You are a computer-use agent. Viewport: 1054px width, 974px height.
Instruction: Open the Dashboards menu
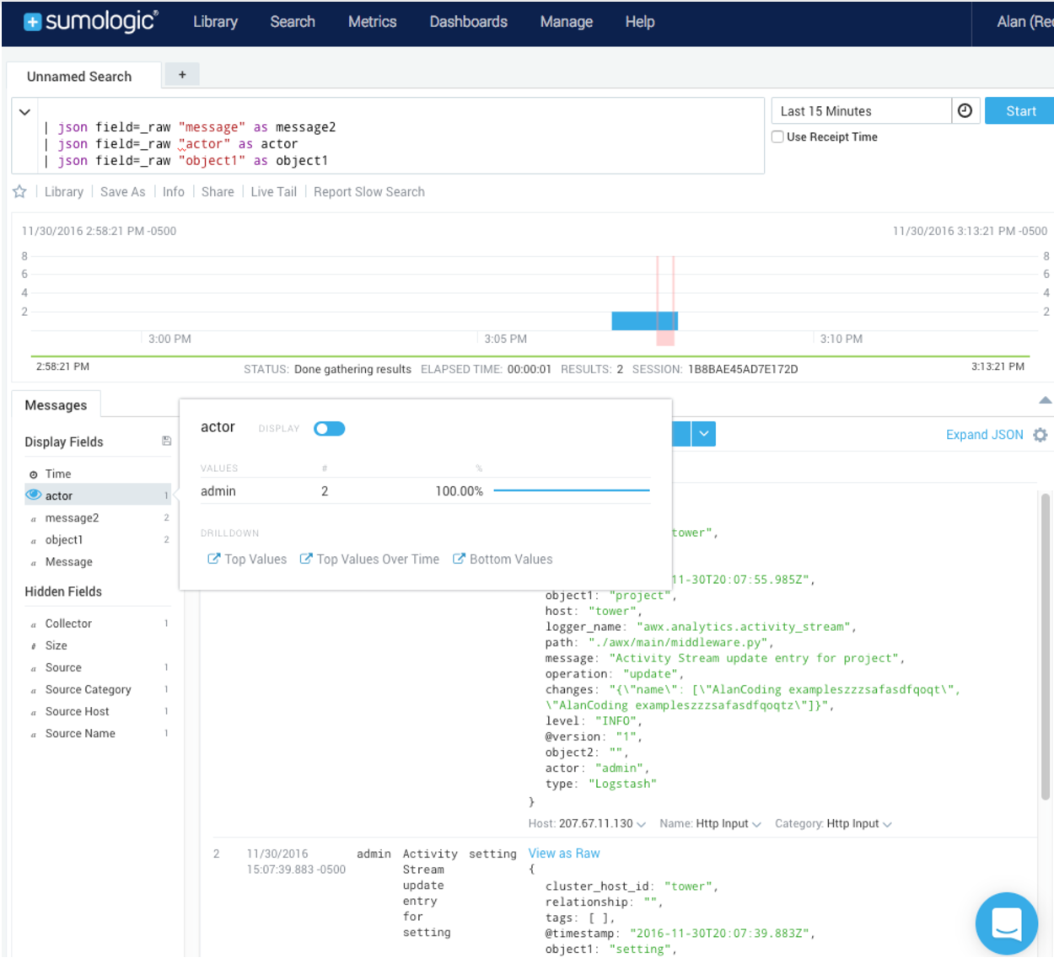[468, 22]
